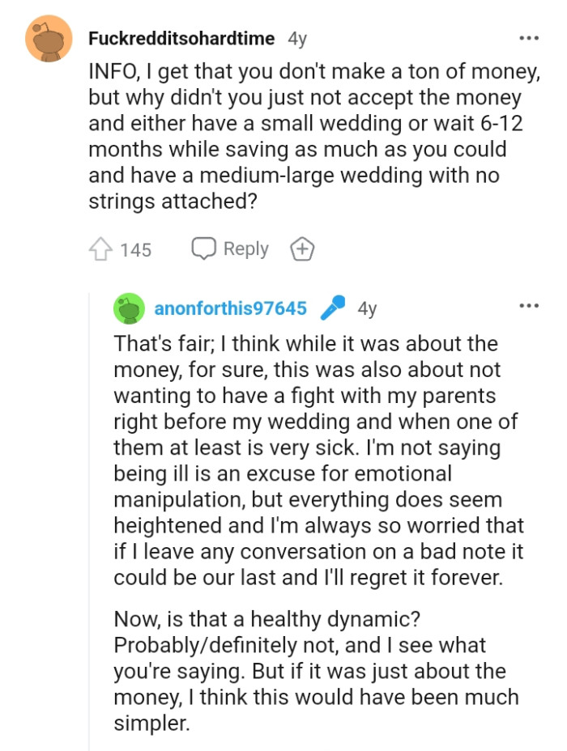Collapse the reply thread using the vertical line

[89, 526]
